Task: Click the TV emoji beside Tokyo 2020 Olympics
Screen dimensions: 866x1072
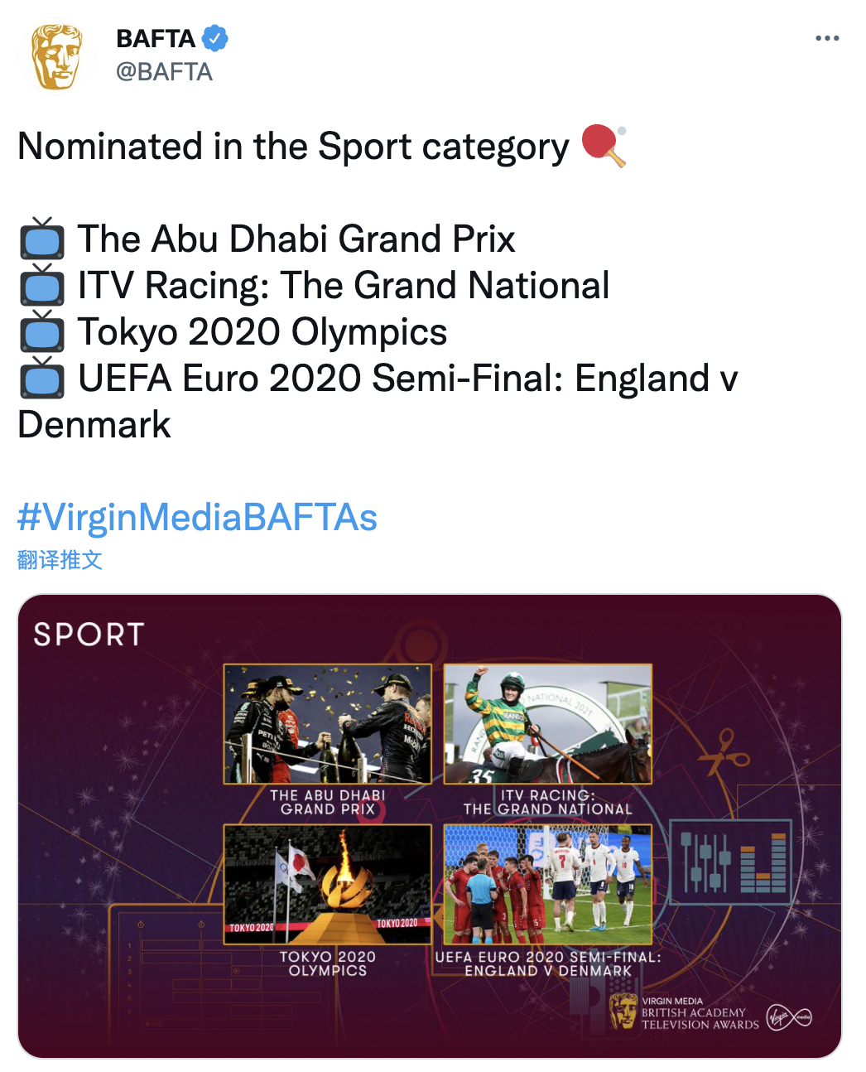Action: tap(41, 332)
